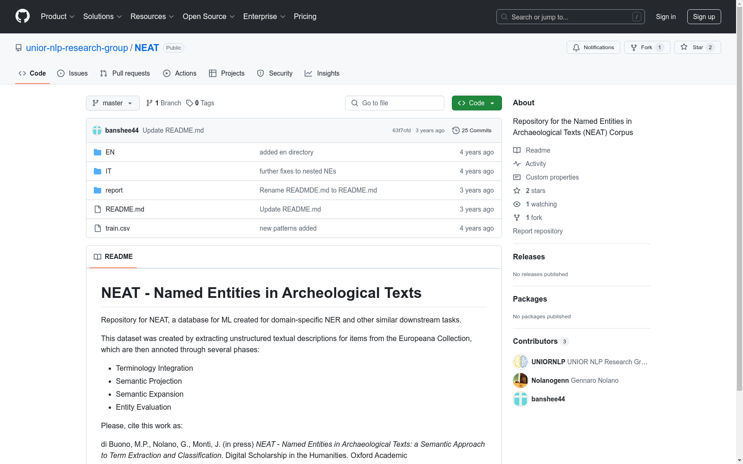Click the tag icon next to Tags
Screen dimensions: 743x464
click(189, 103)
